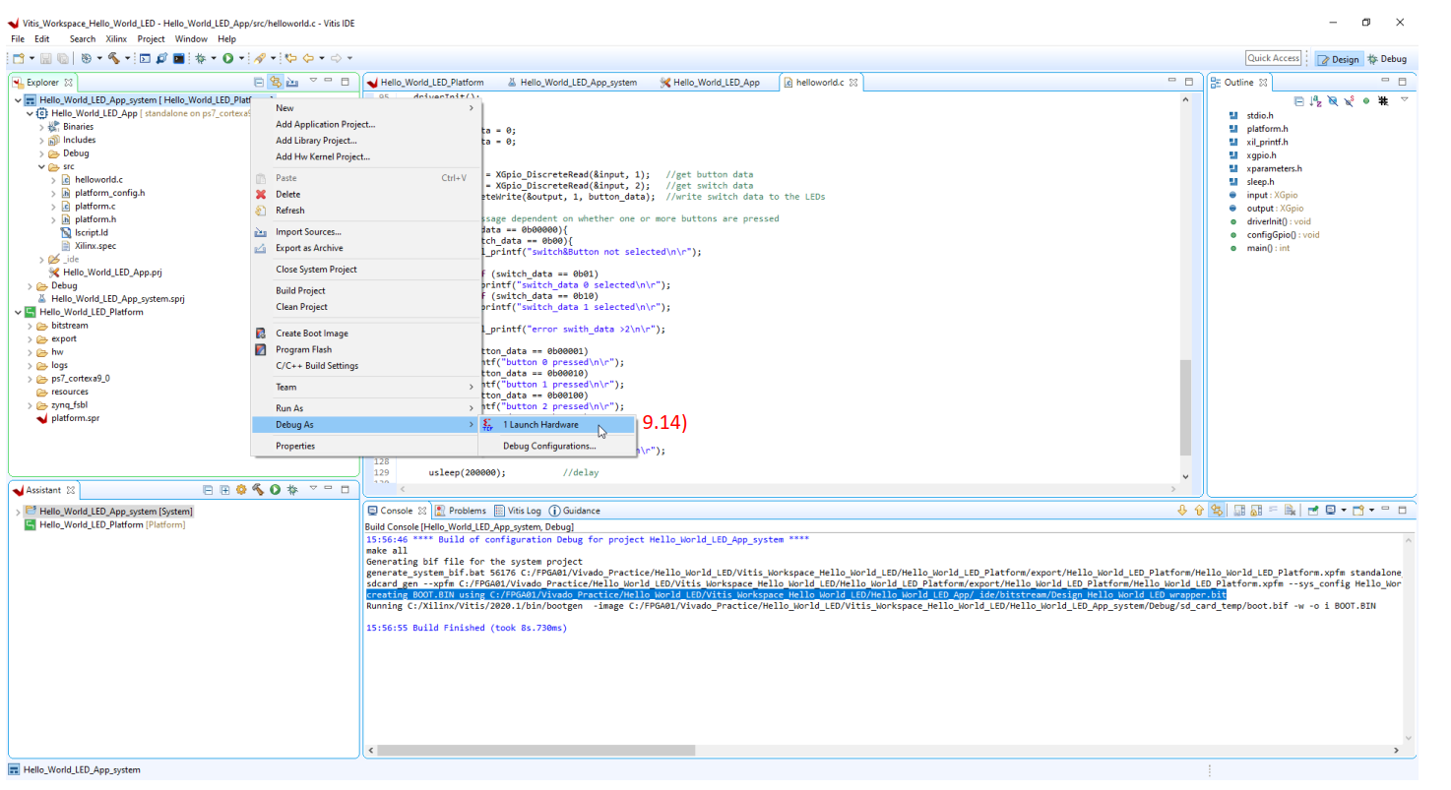
Task: Expand Hello_World_LED_App_system in Assistant panel
Action: click(x=18, y=512)
